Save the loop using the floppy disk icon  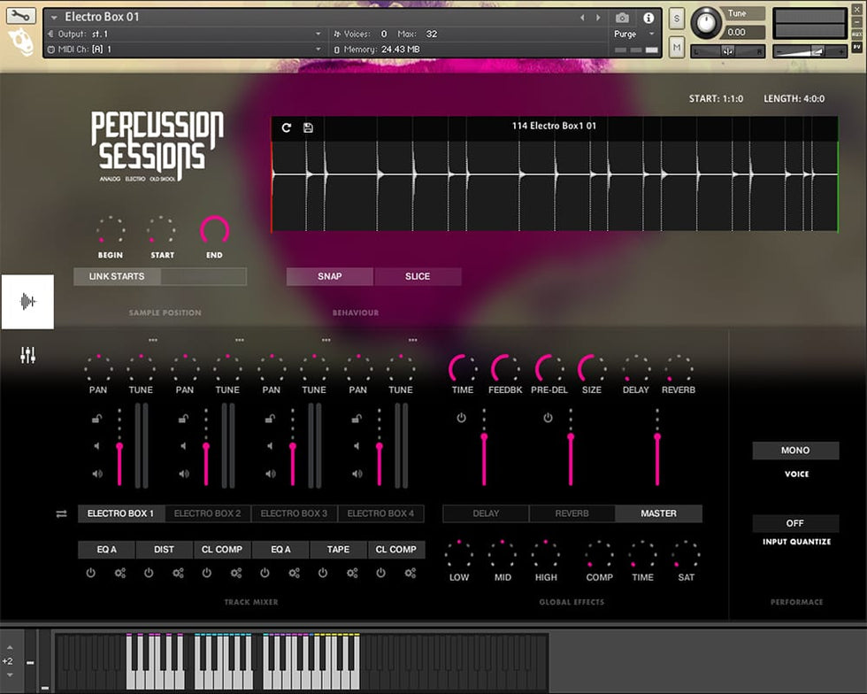308,127
